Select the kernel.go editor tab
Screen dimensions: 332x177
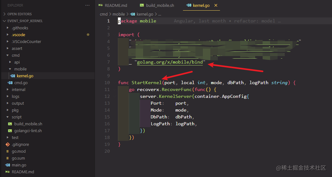(x=201, y=5)
